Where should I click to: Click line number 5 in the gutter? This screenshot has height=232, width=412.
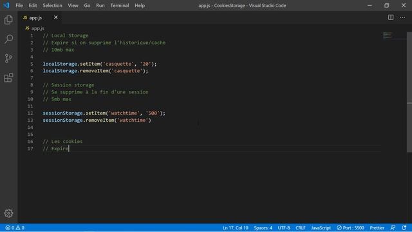point(32,64)
